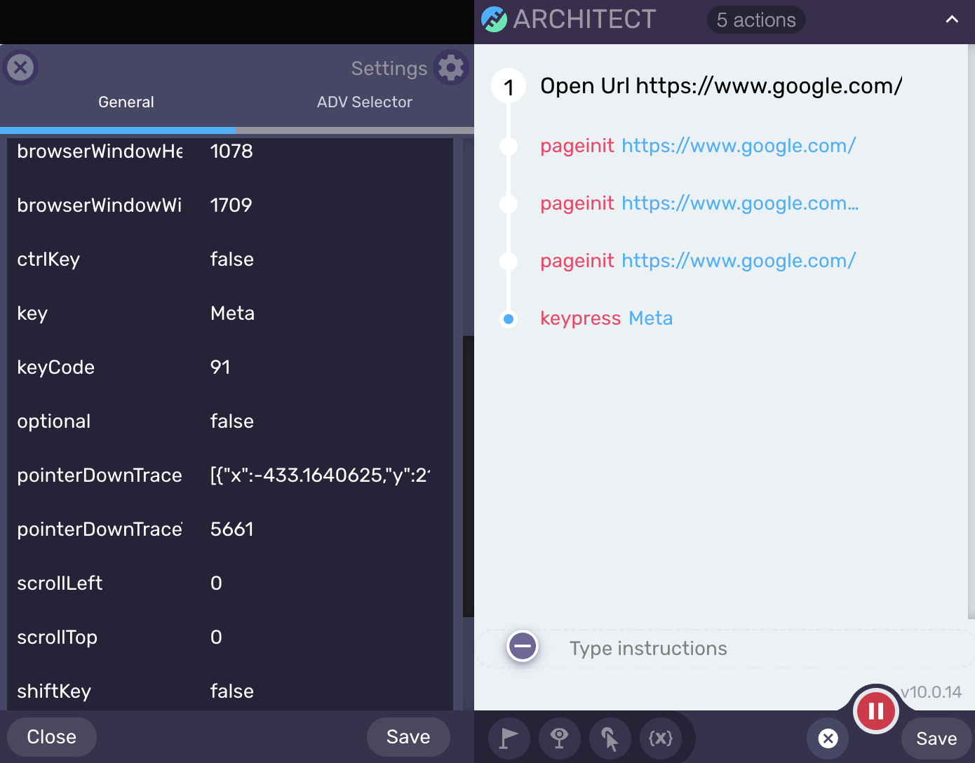This screenshot has width=975, height=763.
Task: Click the keyCode value 91
Action: tap(220, 367)
